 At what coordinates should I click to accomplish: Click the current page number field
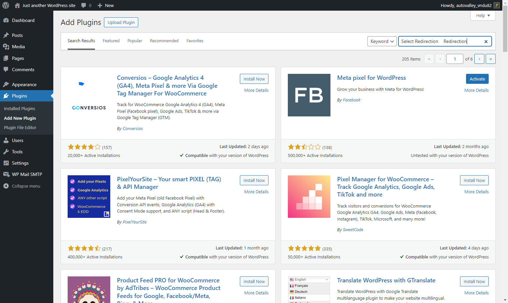click(455, 59)
